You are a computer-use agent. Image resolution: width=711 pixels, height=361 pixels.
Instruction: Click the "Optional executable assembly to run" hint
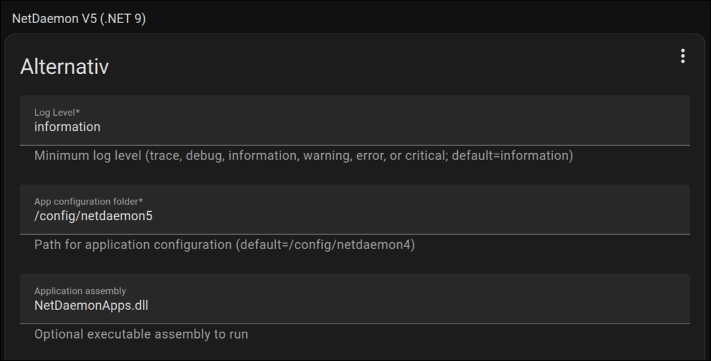pos(141,334)
